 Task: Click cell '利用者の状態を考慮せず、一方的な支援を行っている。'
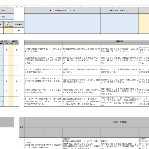pyautogui.click(x=43, y=50)
